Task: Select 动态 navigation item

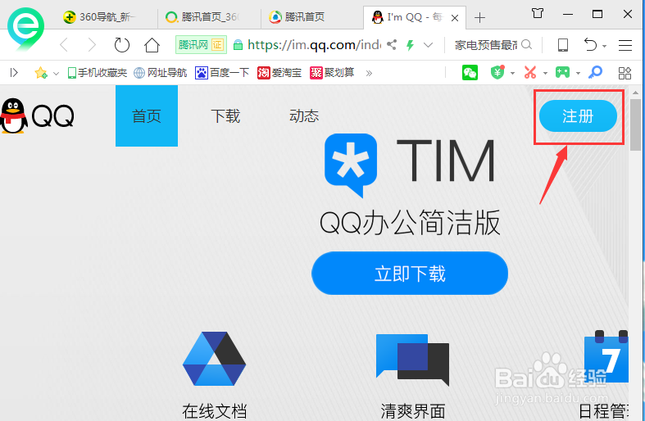Action: 304,116
